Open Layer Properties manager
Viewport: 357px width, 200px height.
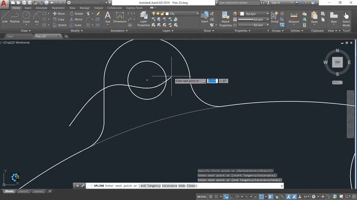pyautogui.click(x=143, y=19)
